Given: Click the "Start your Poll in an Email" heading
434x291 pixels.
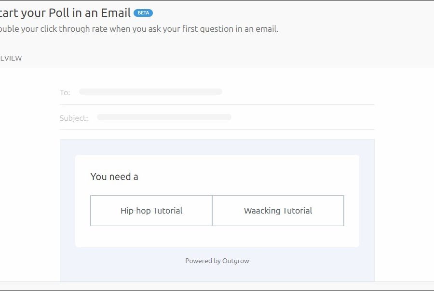Looking at the screenshot, I should pos(65,13).
